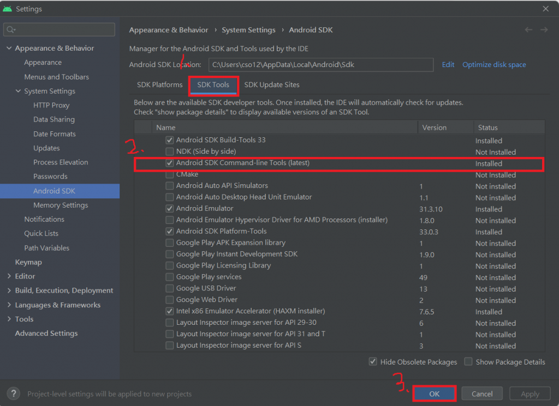559x406 pixels.
Task: Check Google Play services box
Action: (170, 277)
